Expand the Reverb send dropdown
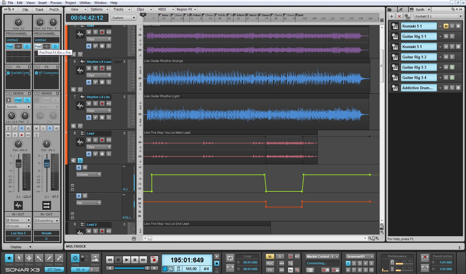This screenshot has height=274, width=466. click(x=18, y=107)
